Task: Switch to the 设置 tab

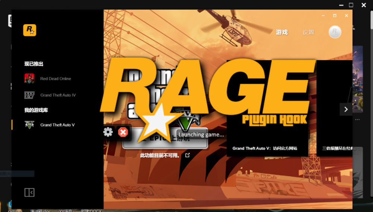Action: point(308,32)
